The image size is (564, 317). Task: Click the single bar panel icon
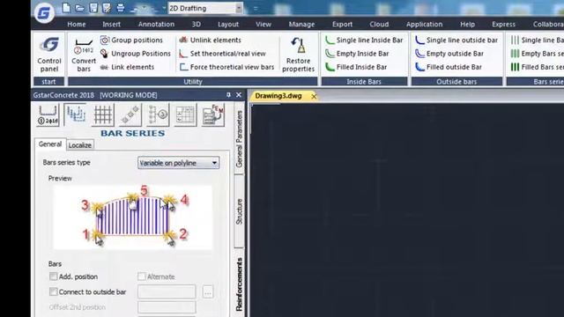tap(48, 115)
